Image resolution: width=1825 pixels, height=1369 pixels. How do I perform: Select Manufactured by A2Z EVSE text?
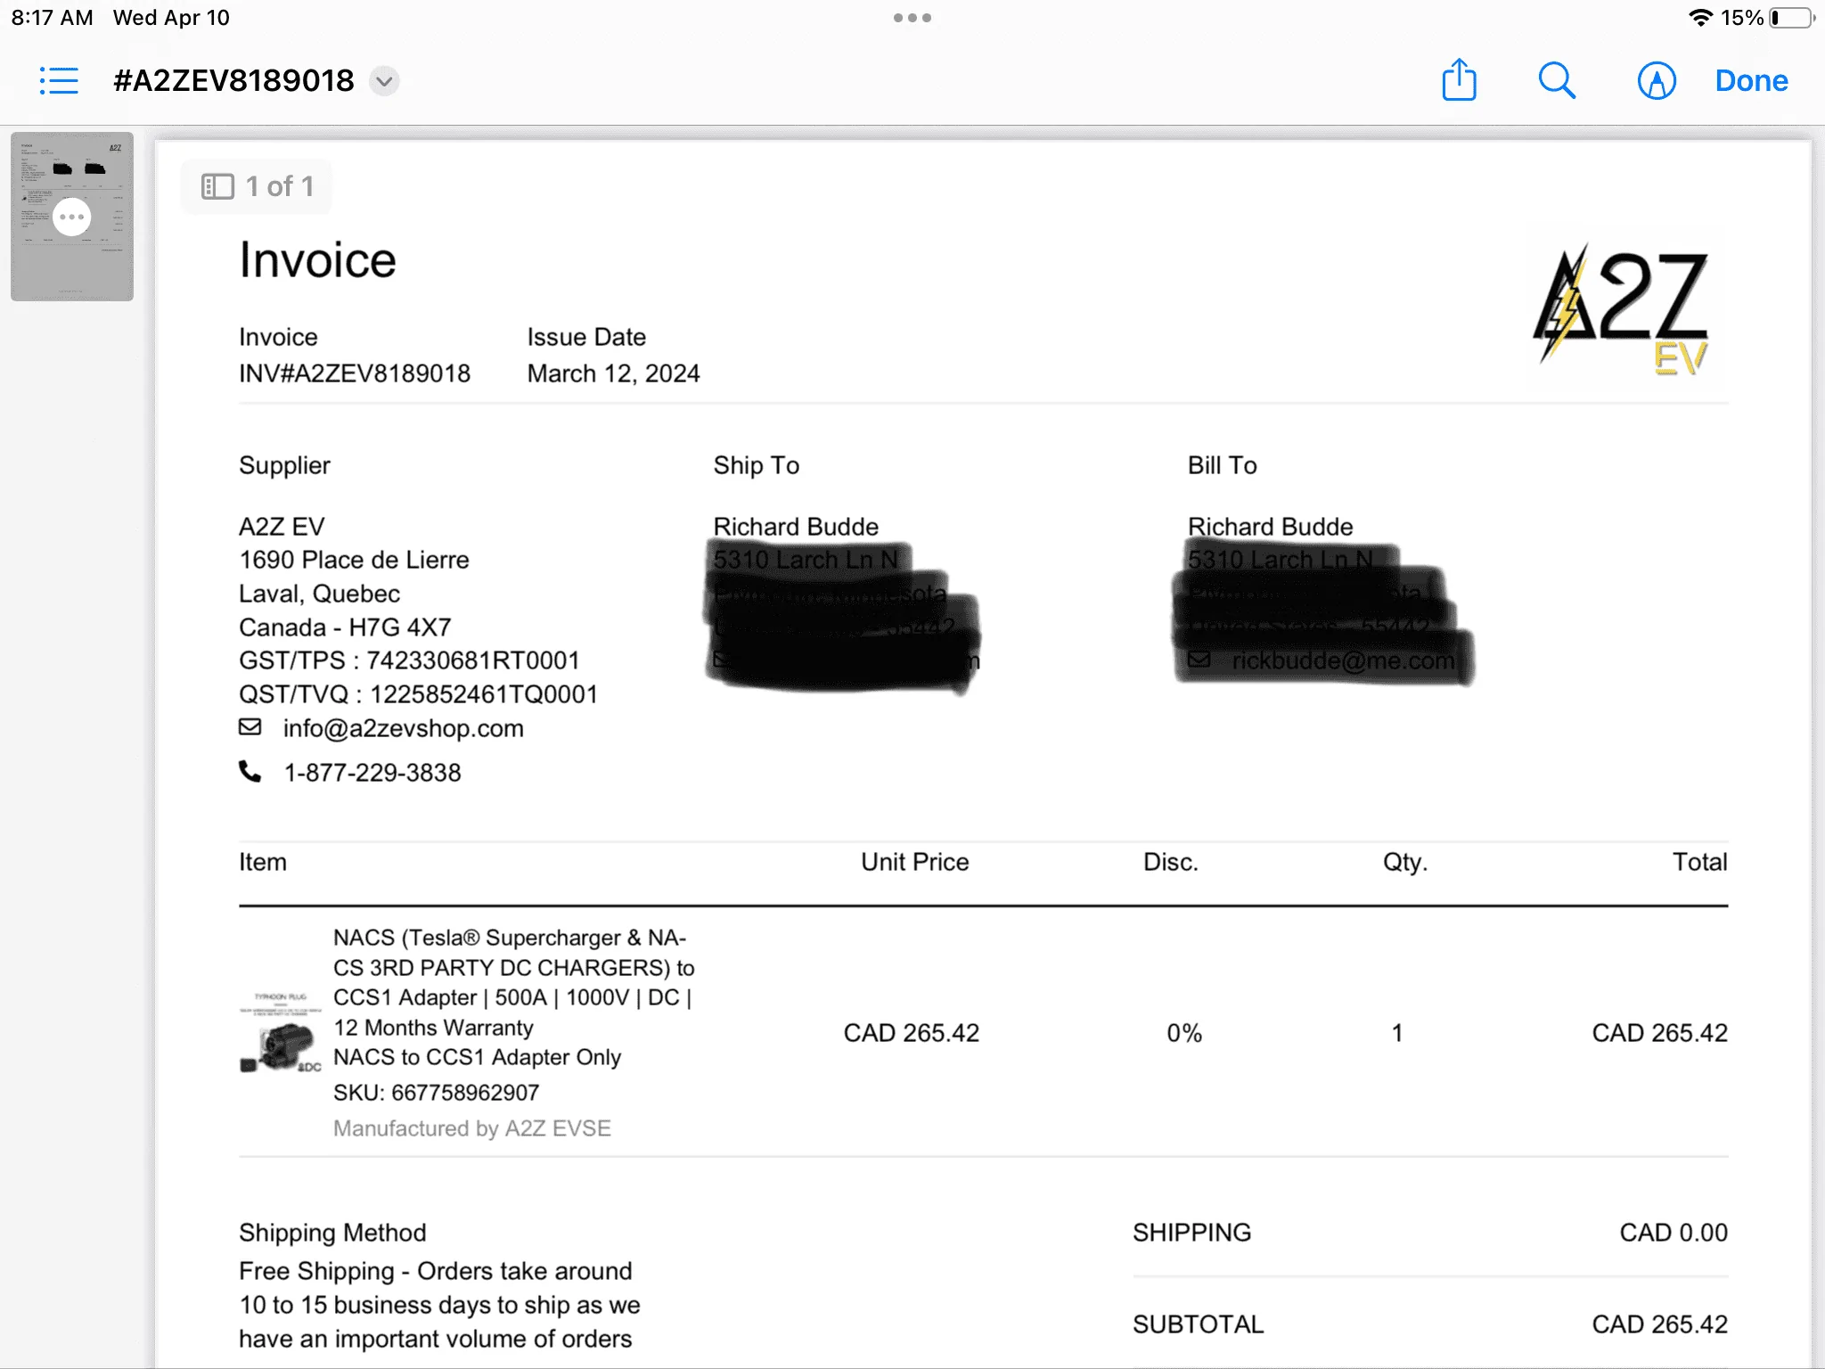click(x=472, y=1128)
